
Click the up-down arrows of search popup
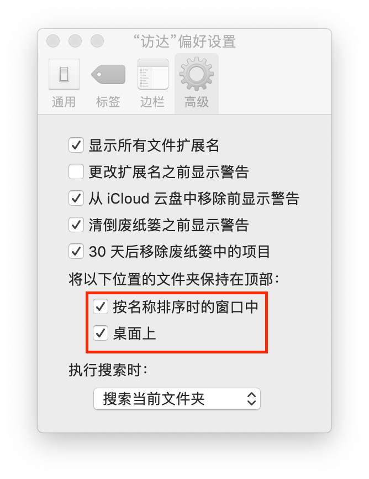click(251, 399)
